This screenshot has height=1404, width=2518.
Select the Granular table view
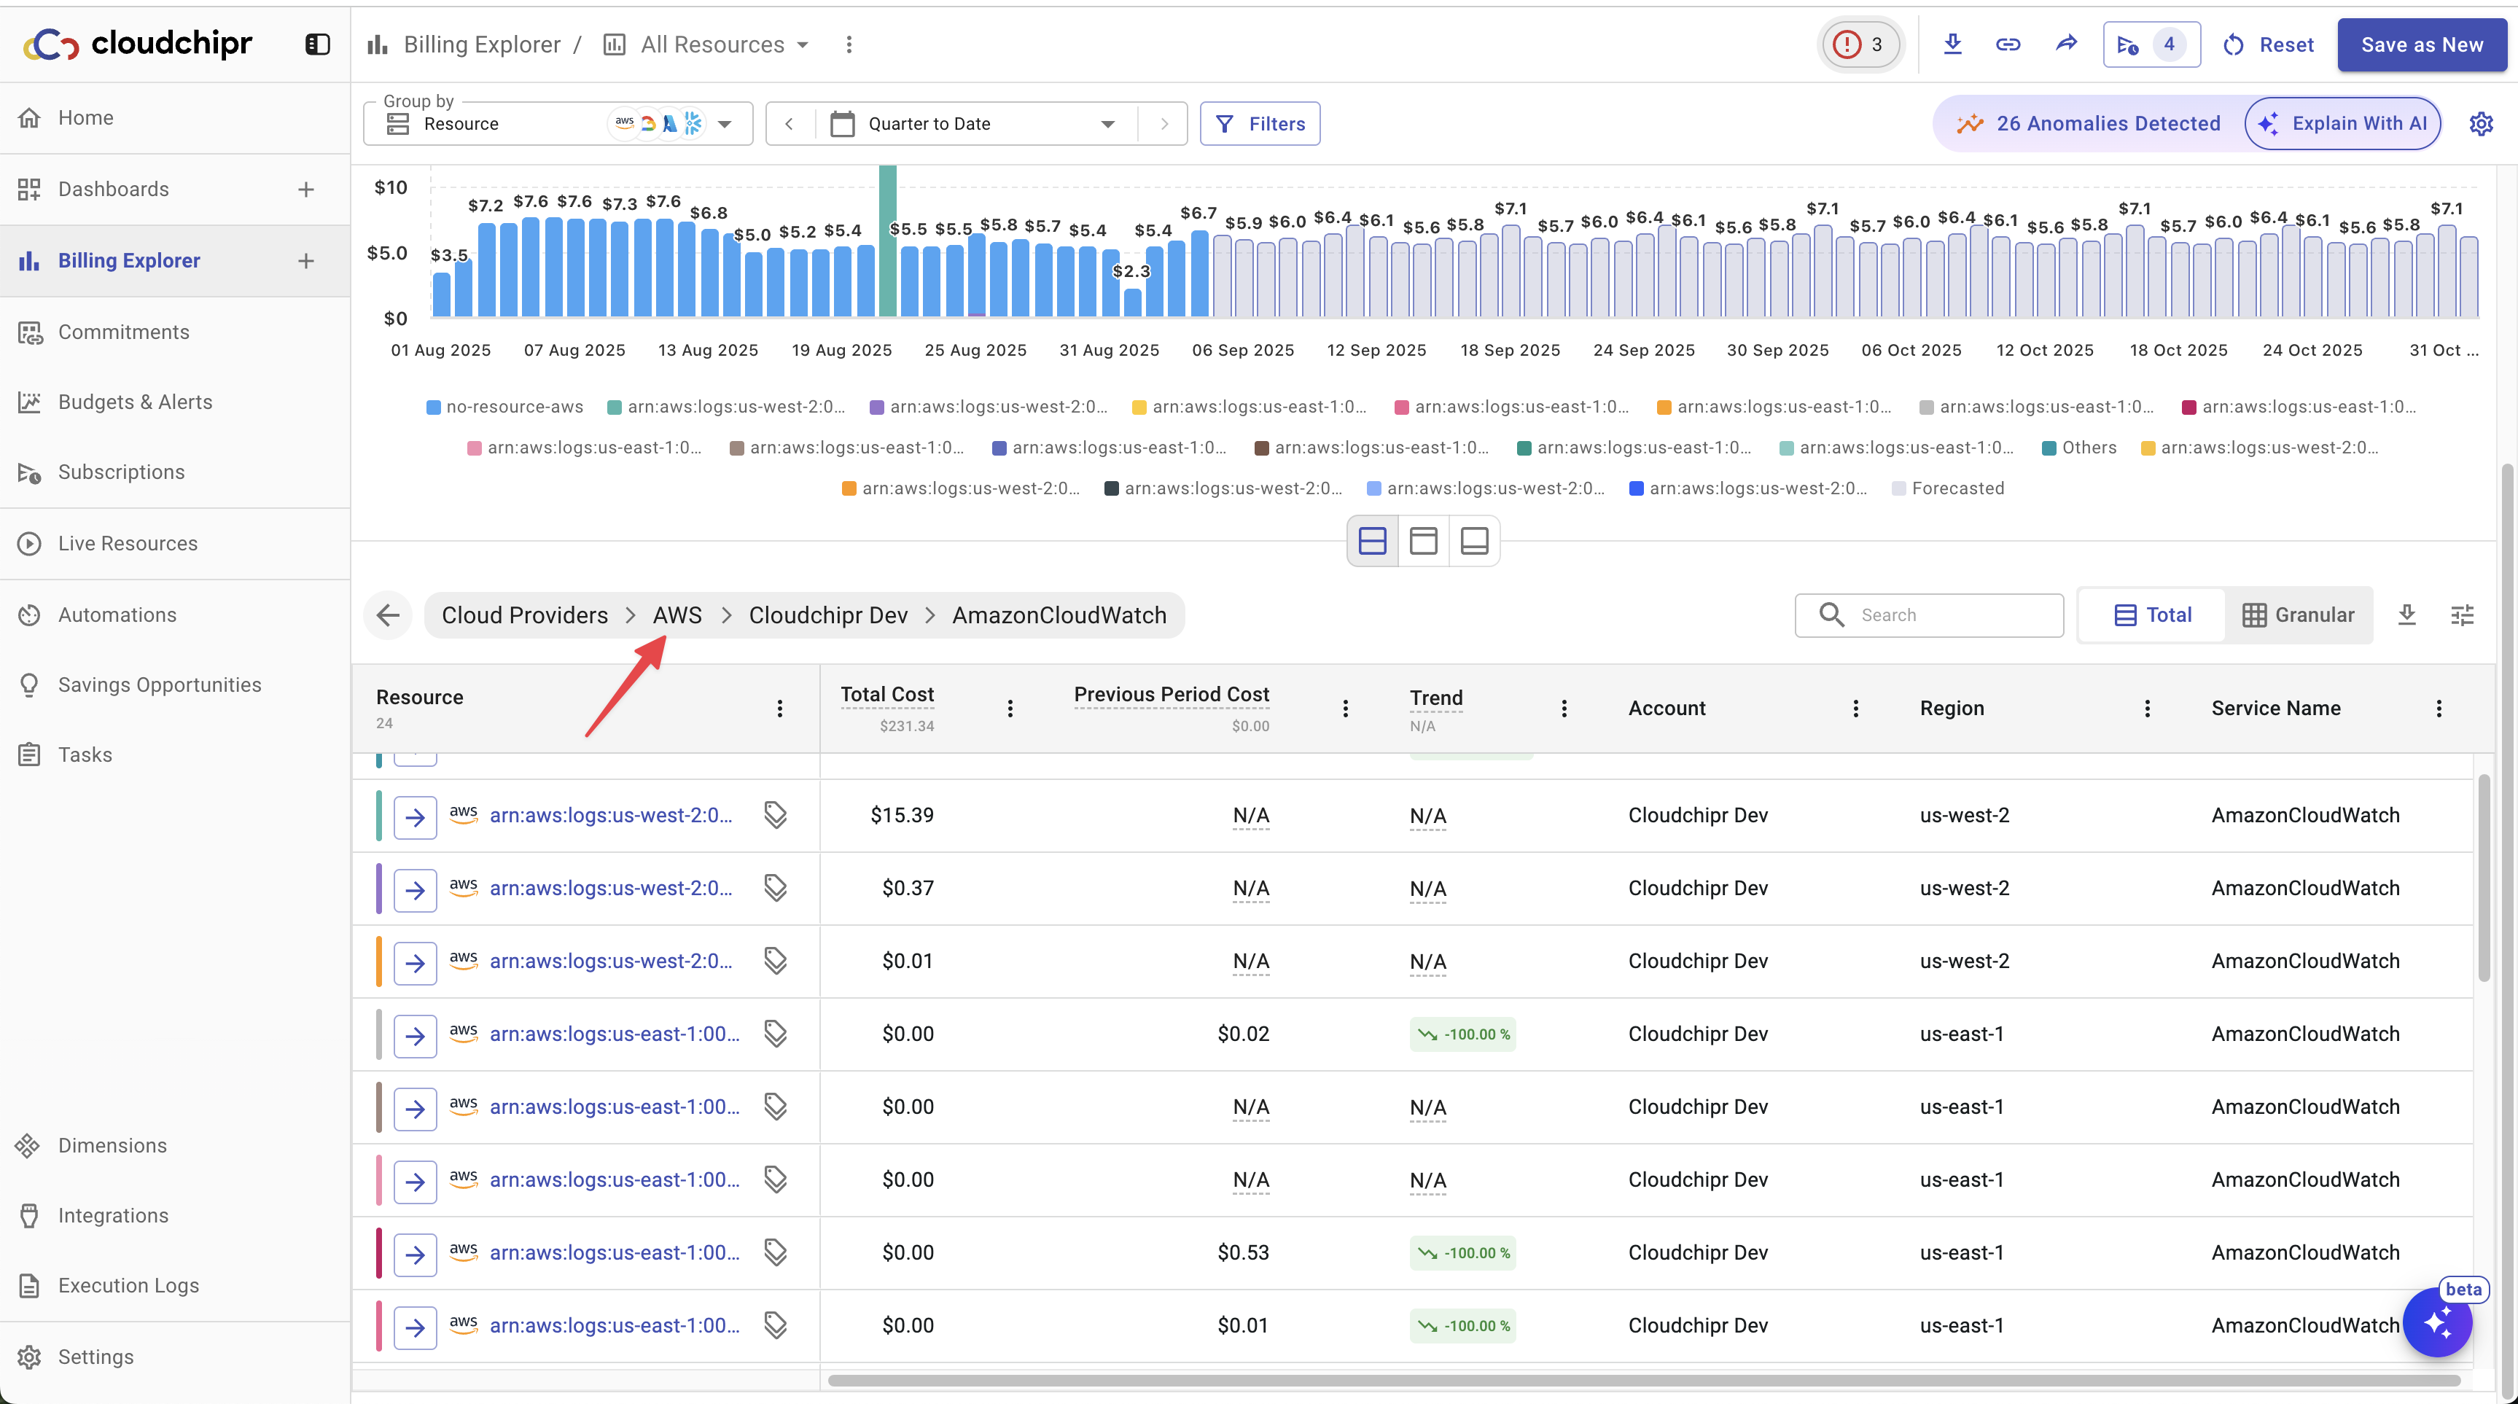[2298, 615]
